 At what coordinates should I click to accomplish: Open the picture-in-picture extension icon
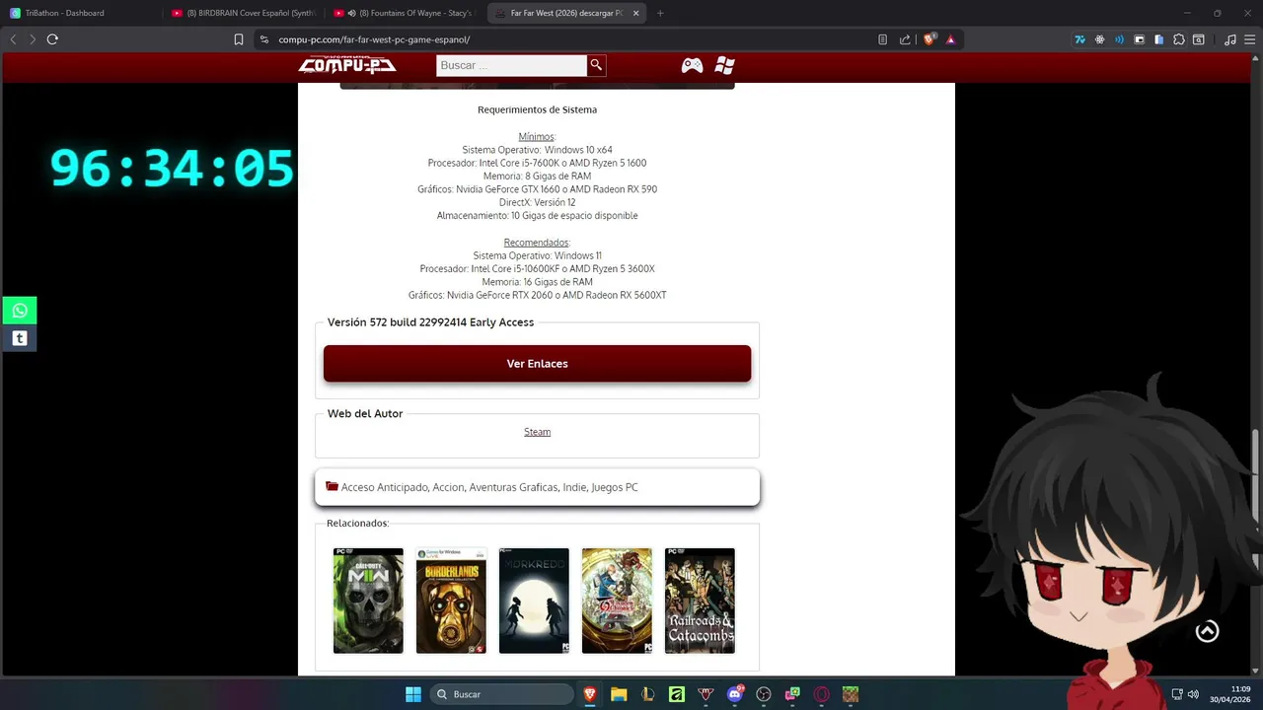point(1140,39)
